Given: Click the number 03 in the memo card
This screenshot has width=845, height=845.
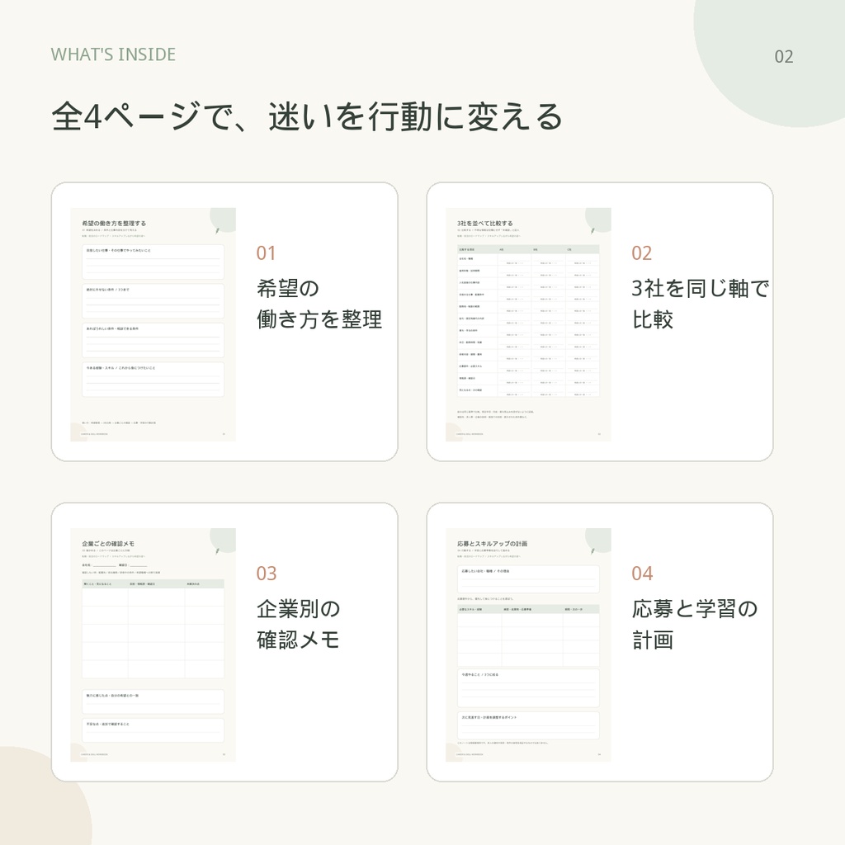Looking at the screenshot, I should click(267, 574).
